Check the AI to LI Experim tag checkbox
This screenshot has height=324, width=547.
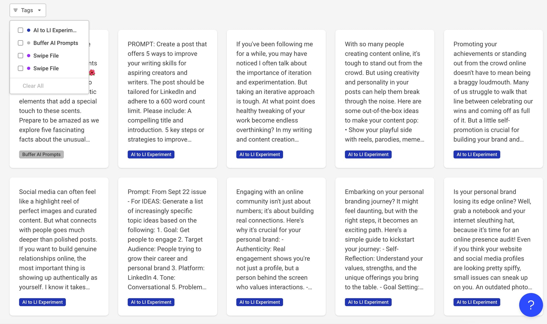[x=20, y=30]
